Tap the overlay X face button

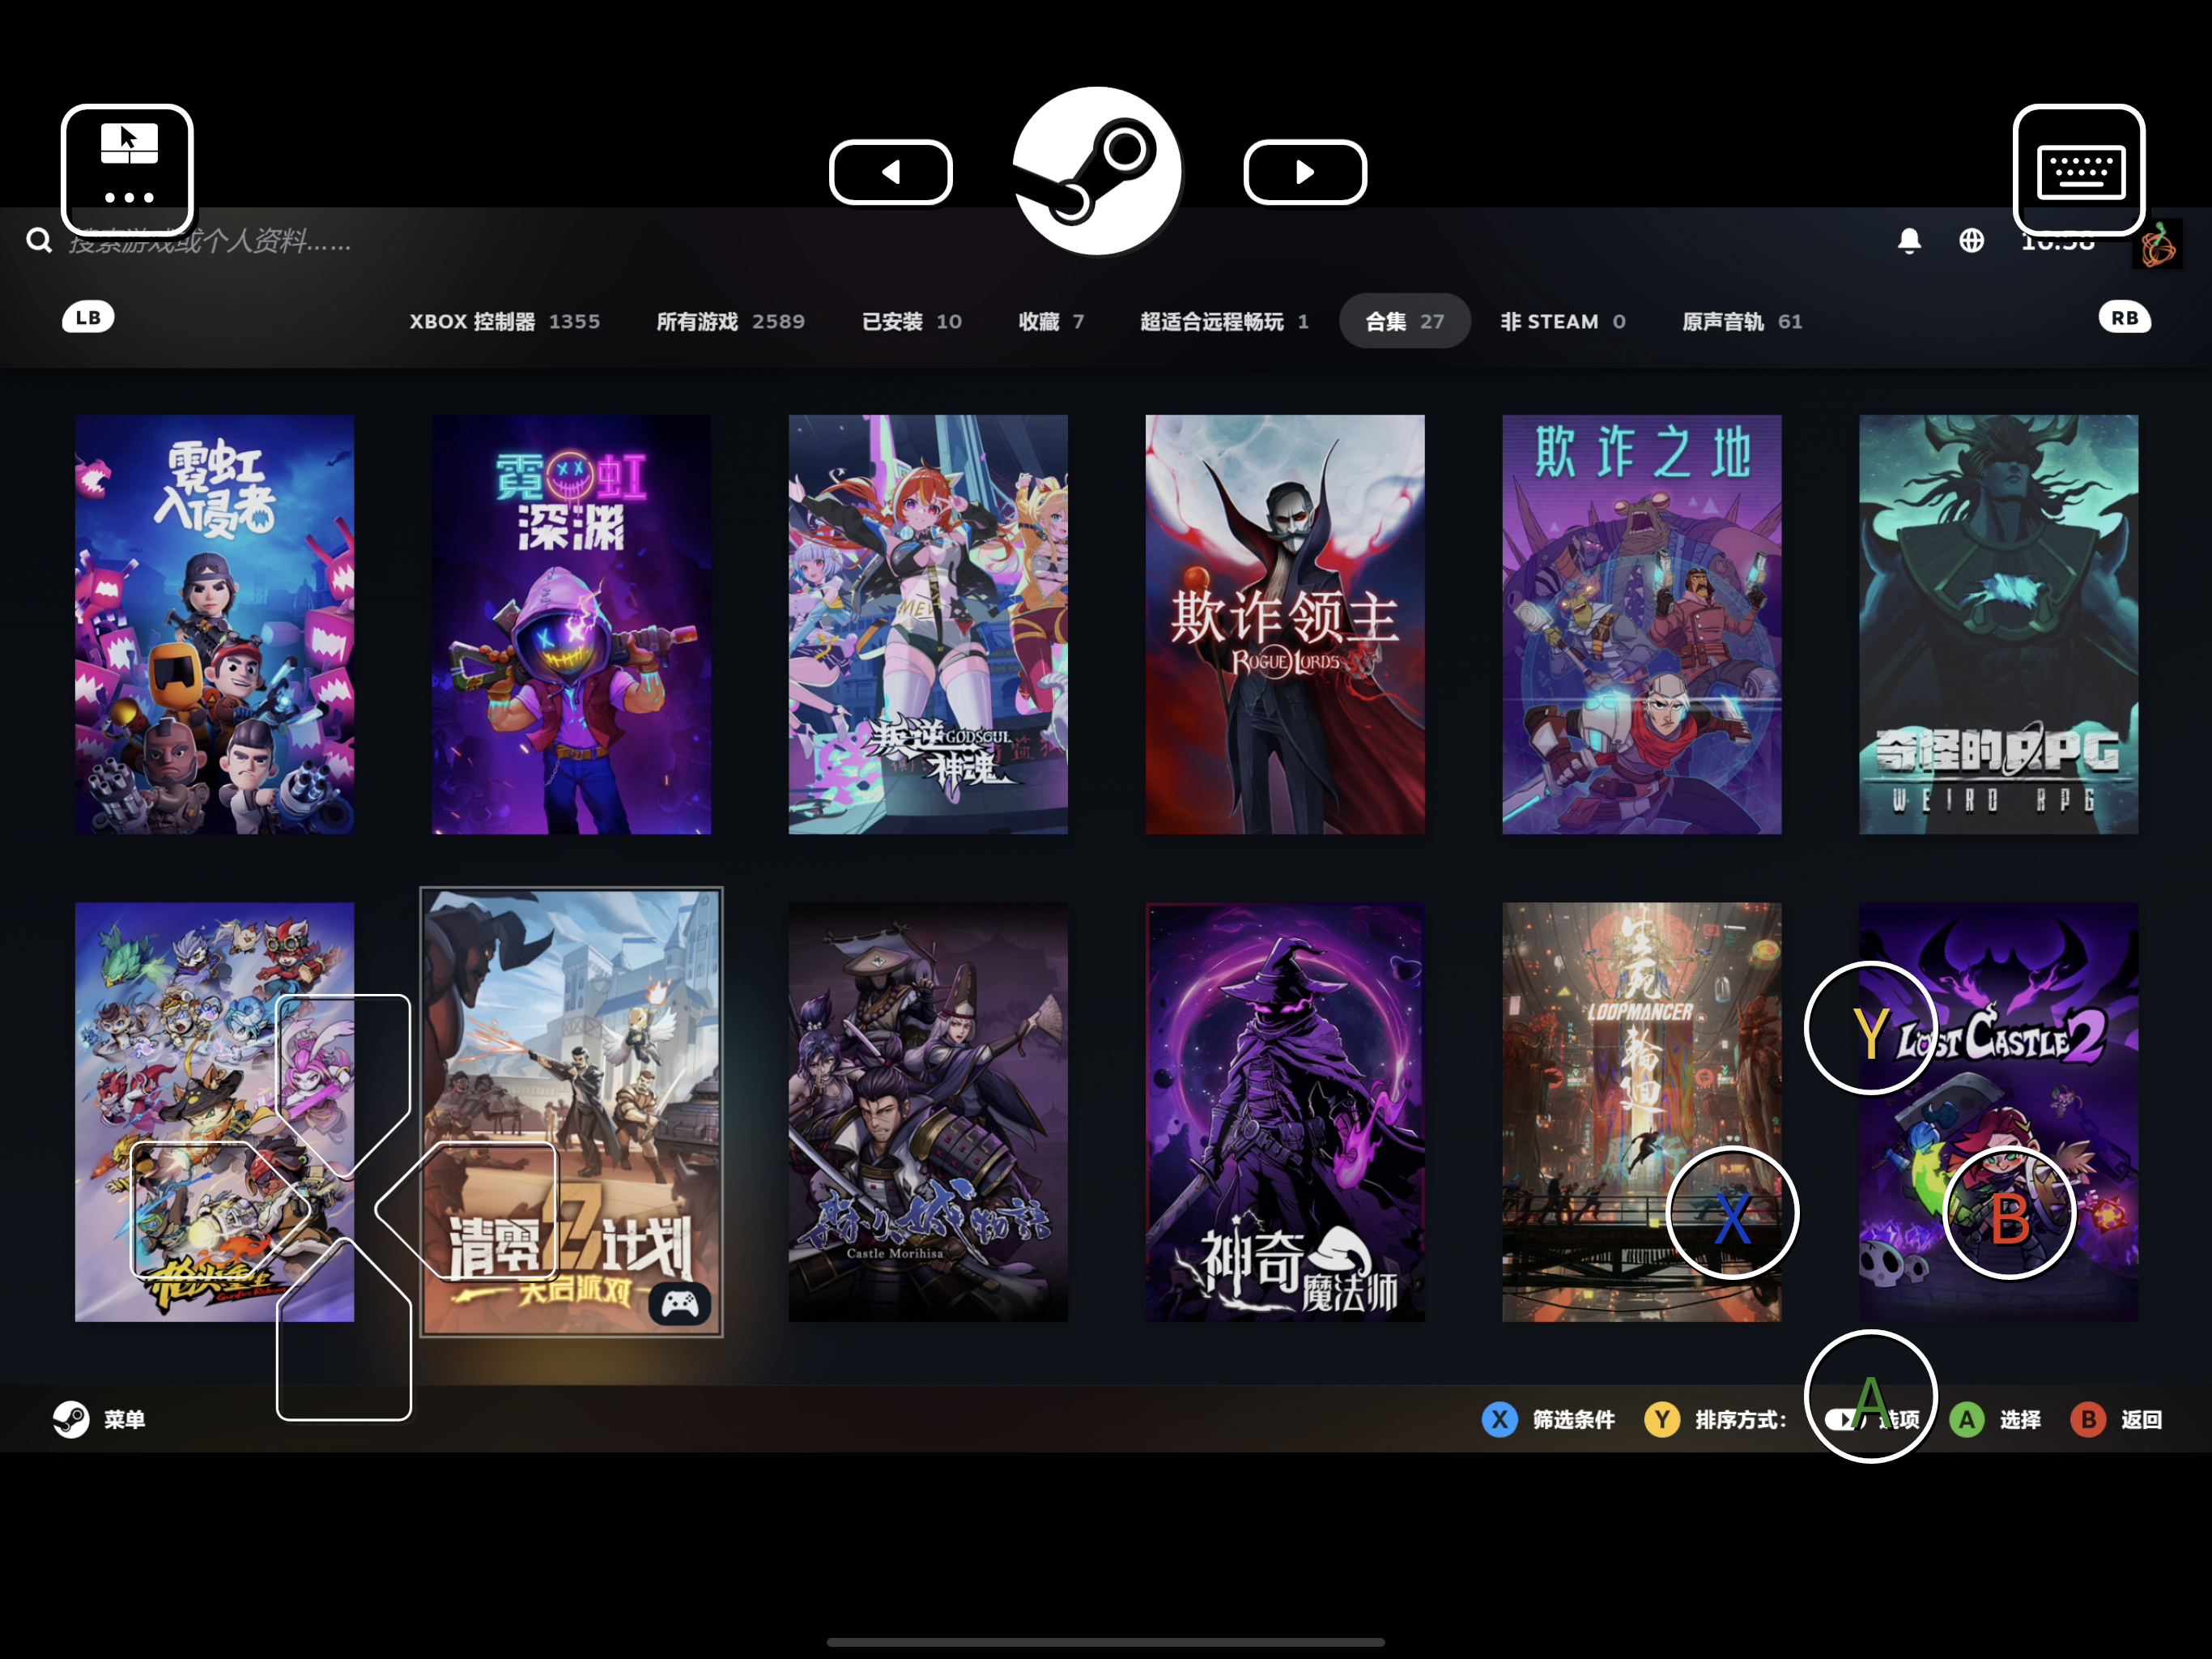pyautogui.click(x=1732, y=1213)
